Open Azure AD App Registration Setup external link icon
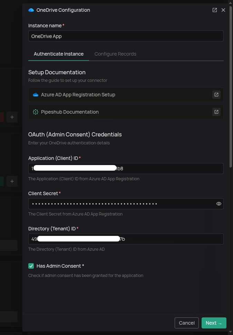233x335 pixels. (x=216, y=95)
